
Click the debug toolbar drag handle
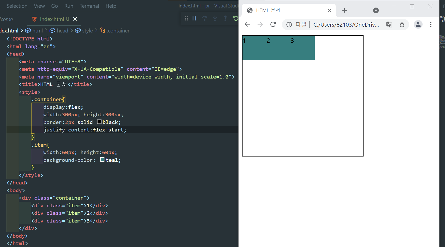click(x=186, y=18)
